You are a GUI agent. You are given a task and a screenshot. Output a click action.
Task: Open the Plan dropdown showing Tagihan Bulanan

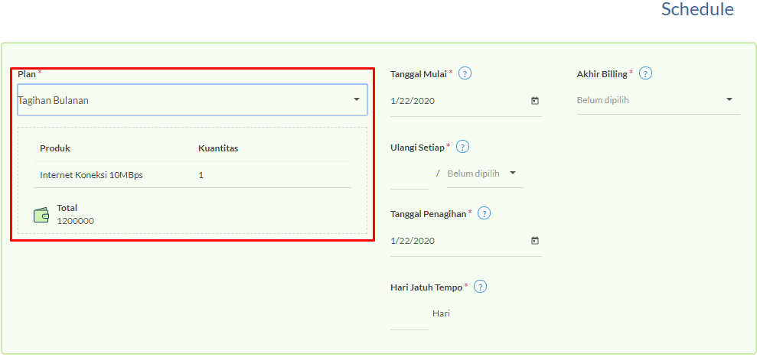pyautogui.click(x=192, y=100)
